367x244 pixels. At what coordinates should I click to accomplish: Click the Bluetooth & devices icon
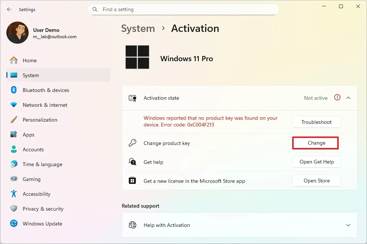[x=14, y=90]
